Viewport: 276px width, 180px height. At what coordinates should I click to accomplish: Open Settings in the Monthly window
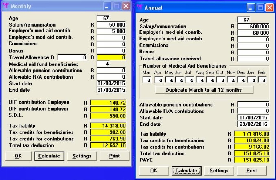(82, 156)
